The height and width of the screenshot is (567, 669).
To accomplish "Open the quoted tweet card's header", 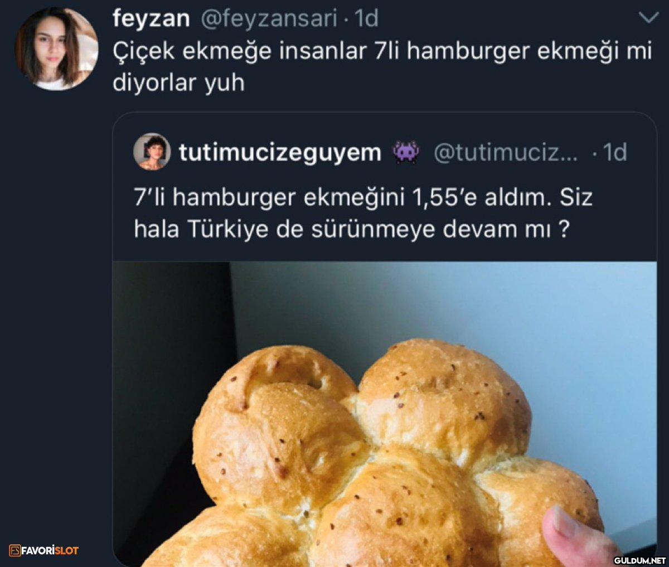I will (x=381, y=152).
